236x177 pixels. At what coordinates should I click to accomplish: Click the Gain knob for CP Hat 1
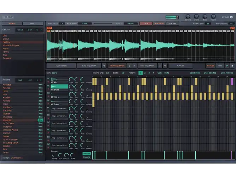pyautogui.click(x=71, y=94)
